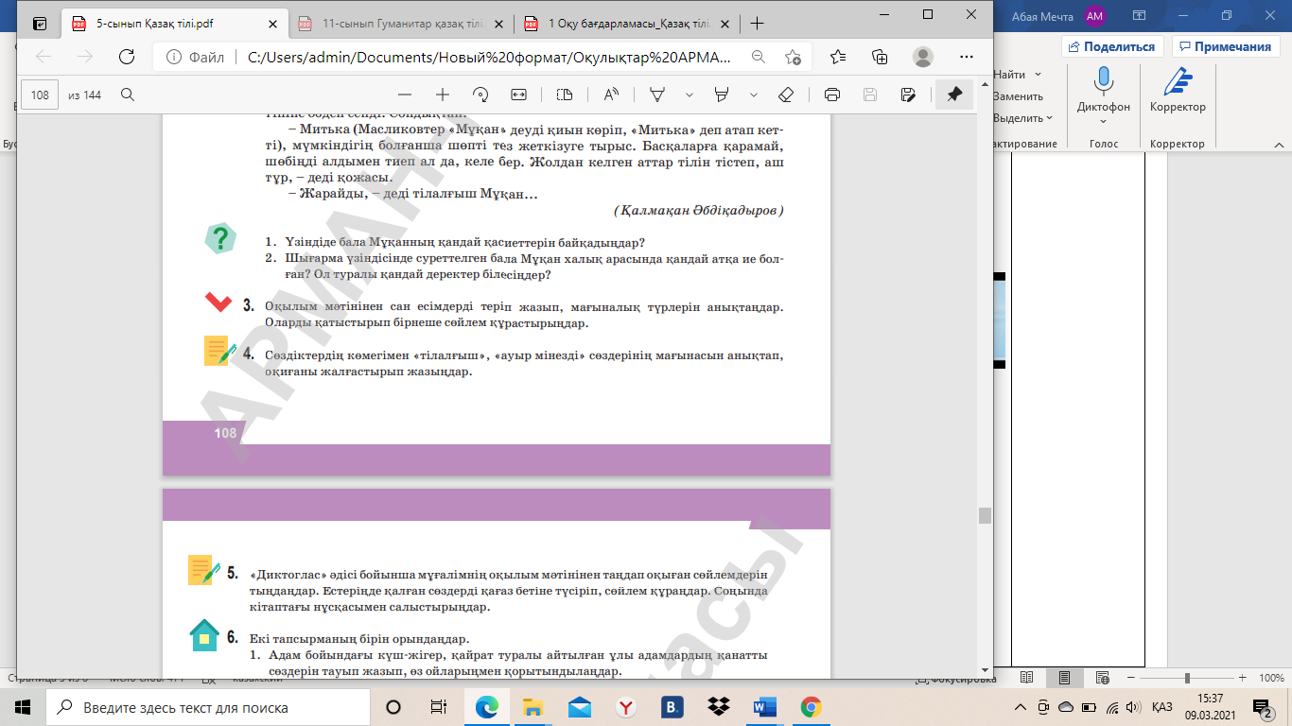Open Google Chrome from the taskbar
The height and width of the screenshot is (726, 1292).
coord(811,707)
